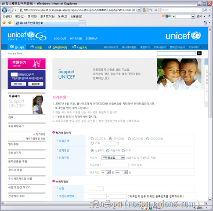Click the unicef 60th anniversary logo

click(x=27, y=36)
